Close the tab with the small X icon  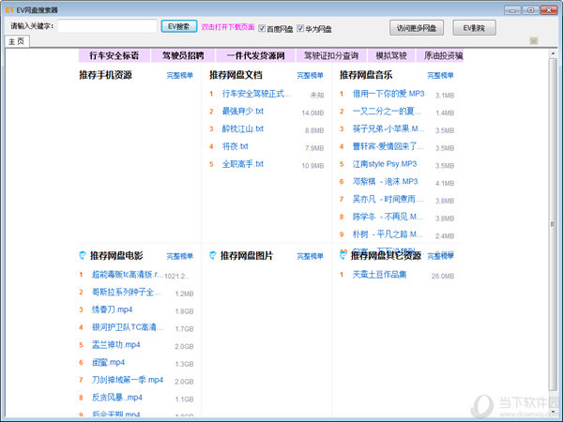pos(534,40)
